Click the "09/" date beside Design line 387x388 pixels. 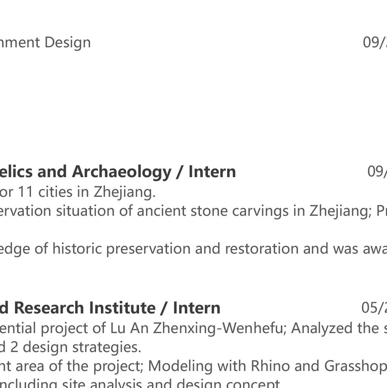click(x=375, y=42)
